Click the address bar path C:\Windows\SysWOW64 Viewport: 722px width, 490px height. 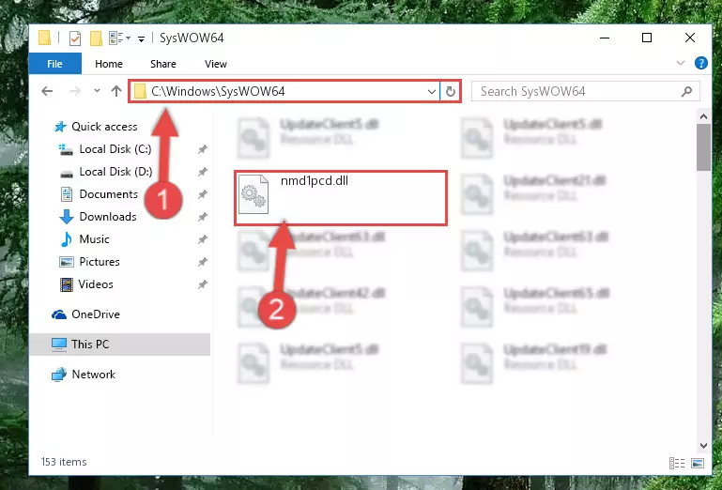coord(218,91)
